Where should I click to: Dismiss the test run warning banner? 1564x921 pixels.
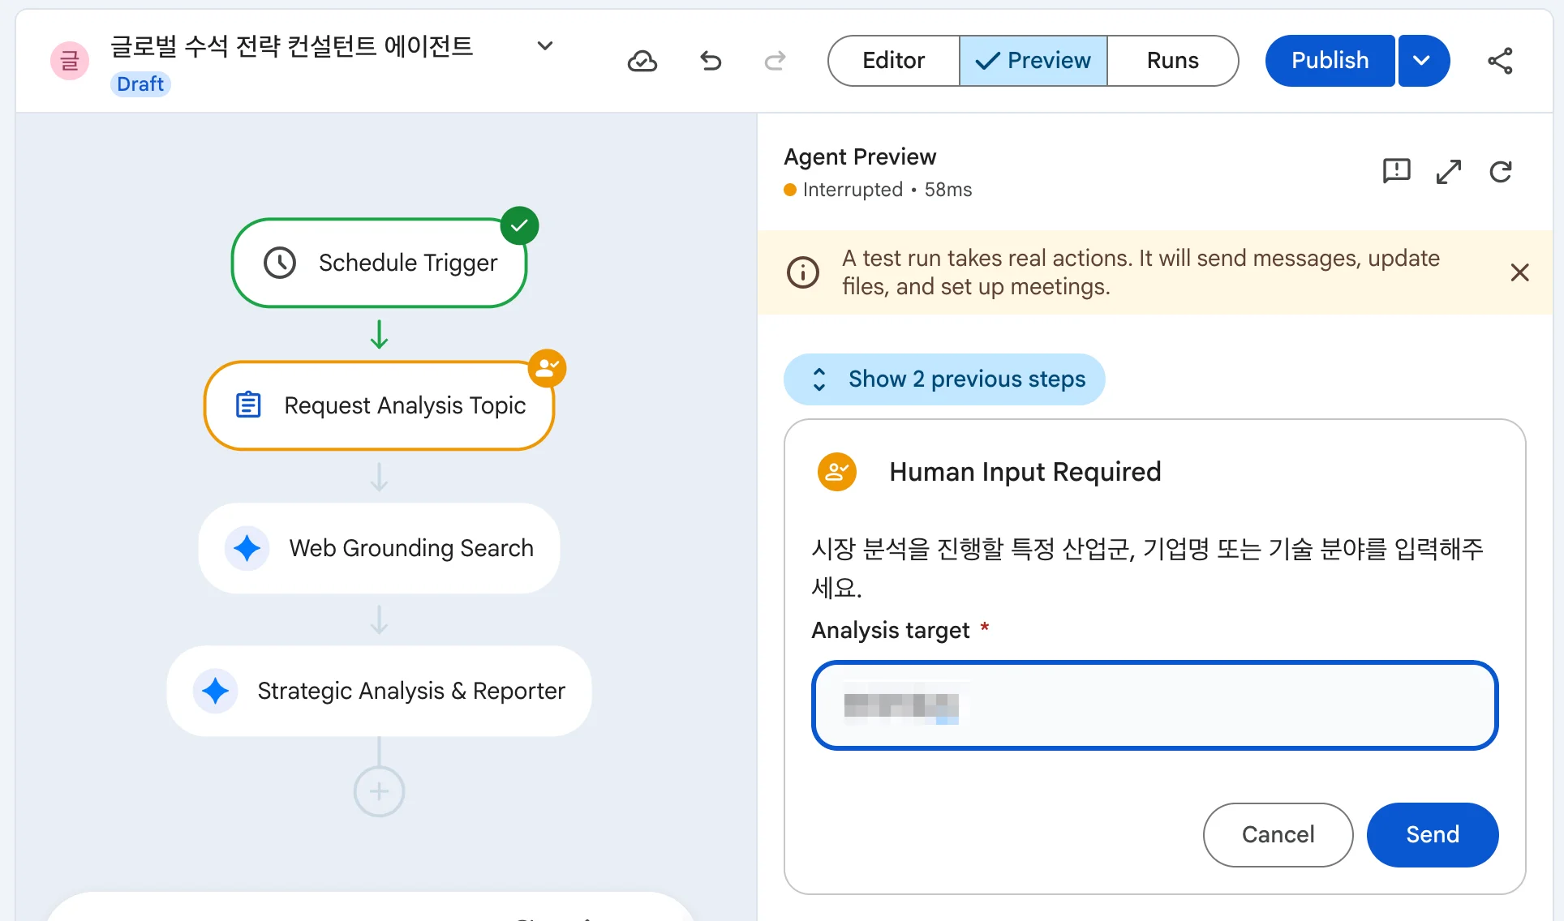click(x=1519, y=272)
